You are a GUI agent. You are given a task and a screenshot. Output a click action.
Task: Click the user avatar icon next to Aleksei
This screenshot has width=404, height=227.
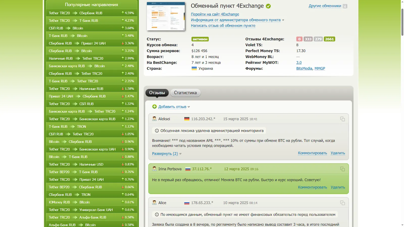[x=154, y=119]
